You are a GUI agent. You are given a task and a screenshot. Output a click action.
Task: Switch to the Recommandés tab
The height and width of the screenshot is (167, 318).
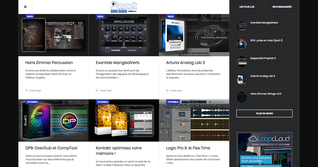click(x=282, y=7)
